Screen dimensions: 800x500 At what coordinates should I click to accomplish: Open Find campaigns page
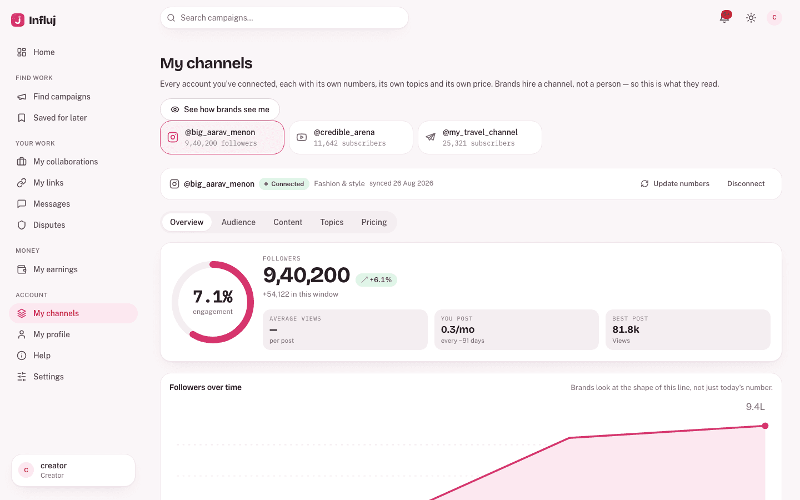pos(73,97)
